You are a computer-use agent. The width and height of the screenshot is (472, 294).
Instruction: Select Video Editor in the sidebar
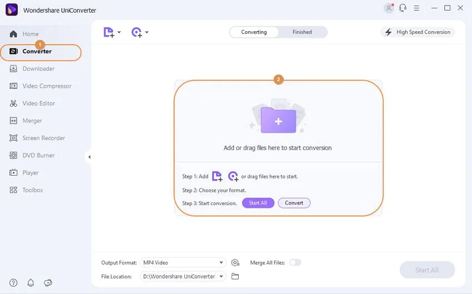[x=39, y=103]
